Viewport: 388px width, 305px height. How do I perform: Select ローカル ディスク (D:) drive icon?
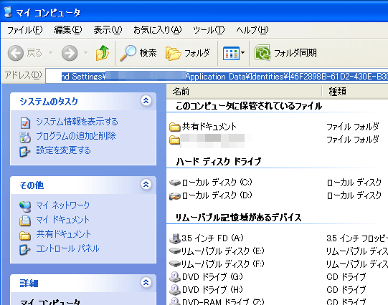click(175, 196)
